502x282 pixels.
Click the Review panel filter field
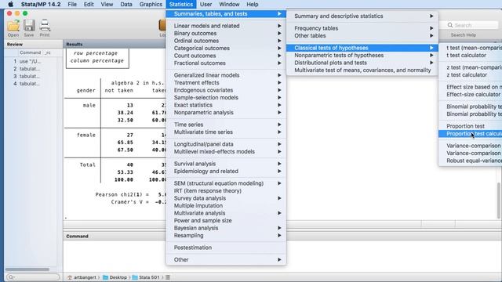(x=33, y=277)
